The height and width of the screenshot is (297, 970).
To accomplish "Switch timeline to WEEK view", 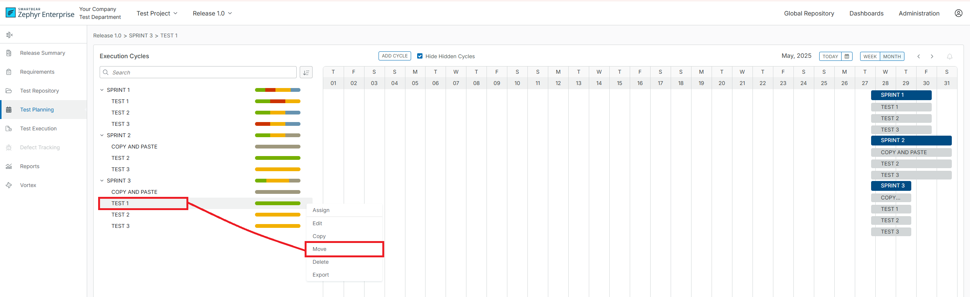I will click(870, 56).
